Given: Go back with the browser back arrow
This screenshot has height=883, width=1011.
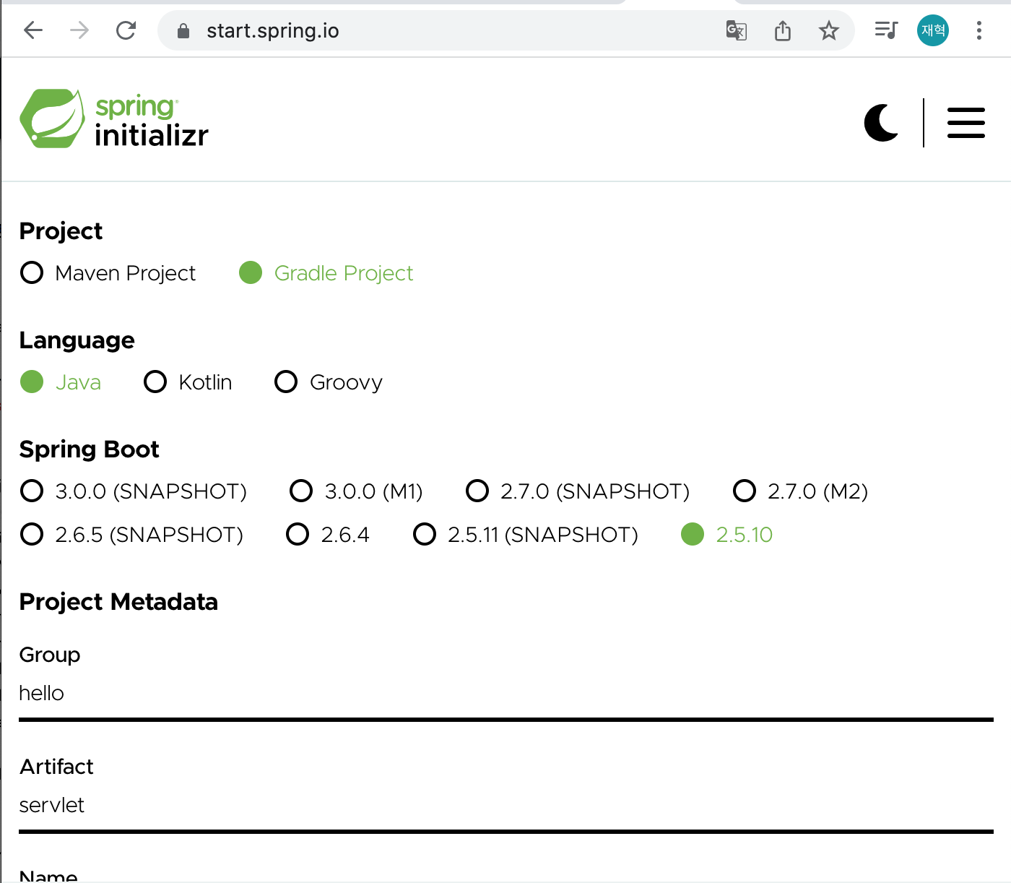Looking at the screenshot, I should (x=33, y=30).
